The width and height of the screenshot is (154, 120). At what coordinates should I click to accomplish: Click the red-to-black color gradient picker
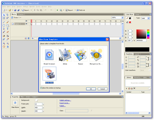coord(141,34)
